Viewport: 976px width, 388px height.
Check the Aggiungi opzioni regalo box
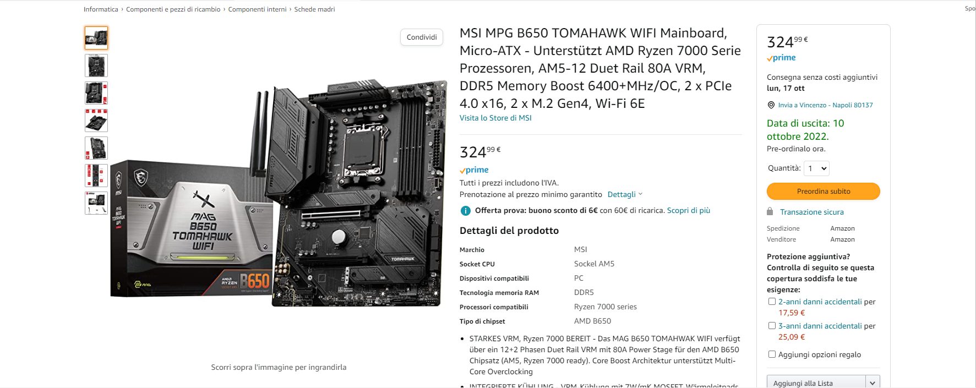click(772, 354)
